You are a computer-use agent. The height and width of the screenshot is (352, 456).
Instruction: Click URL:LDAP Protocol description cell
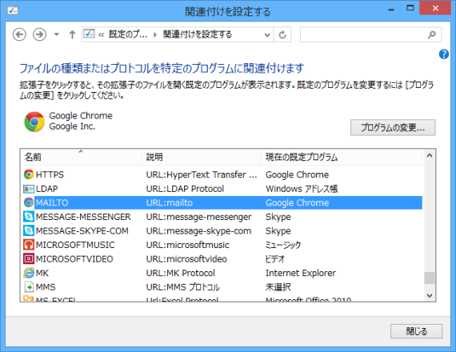point(185,189)
